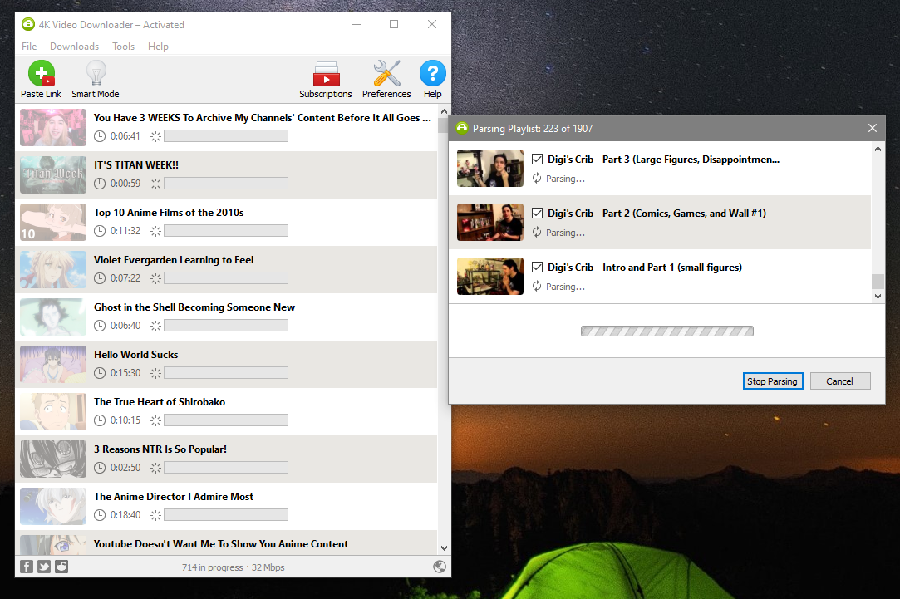
Task: Click the clock icon for Hello World Sucks
Action: click(100, 373)
